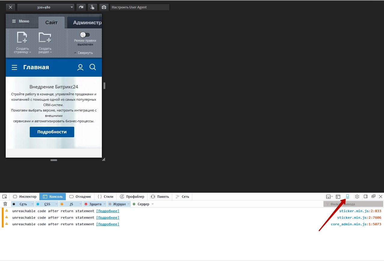Screen dimensions: 384x261
Task: Open the user profile icon
Action: (x=80, y=67)
